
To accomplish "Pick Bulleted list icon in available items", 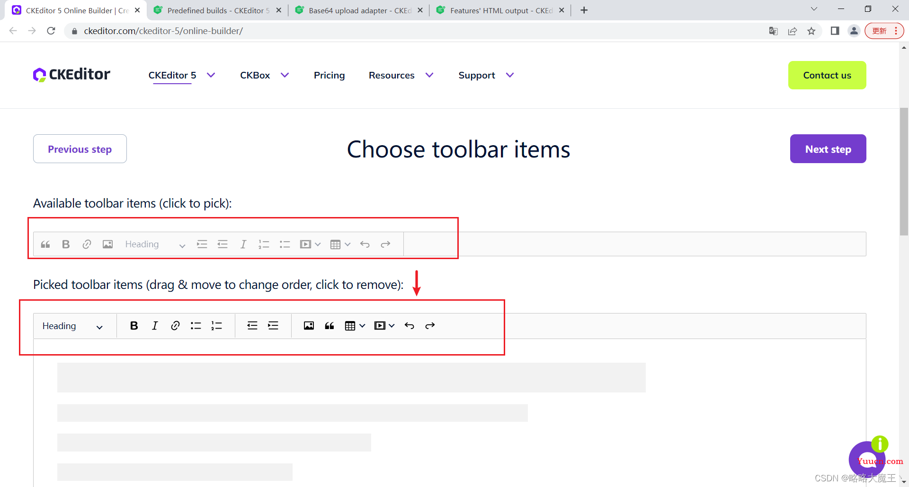I will (285, 244).
